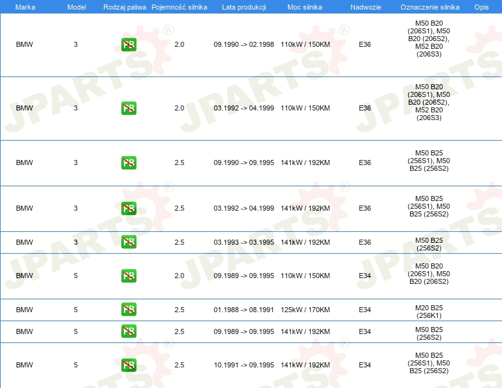Click the Marka column header

[25, 7]
